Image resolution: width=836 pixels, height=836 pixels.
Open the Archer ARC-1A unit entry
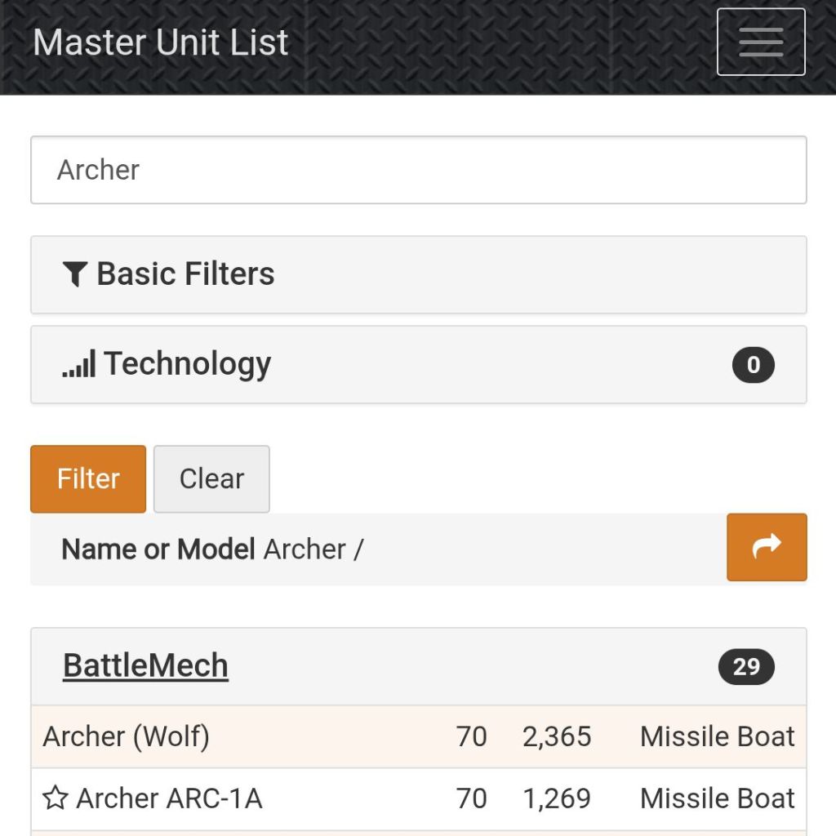(x=169, y=798)
